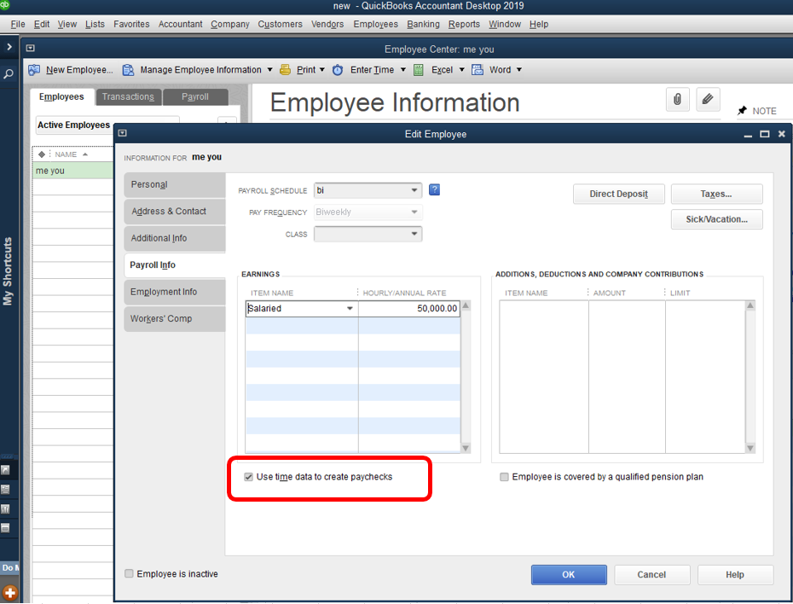Expand the Enter Time dropdown arrow
This screenshot has height=604, width=793.
(x=403, y=70)
